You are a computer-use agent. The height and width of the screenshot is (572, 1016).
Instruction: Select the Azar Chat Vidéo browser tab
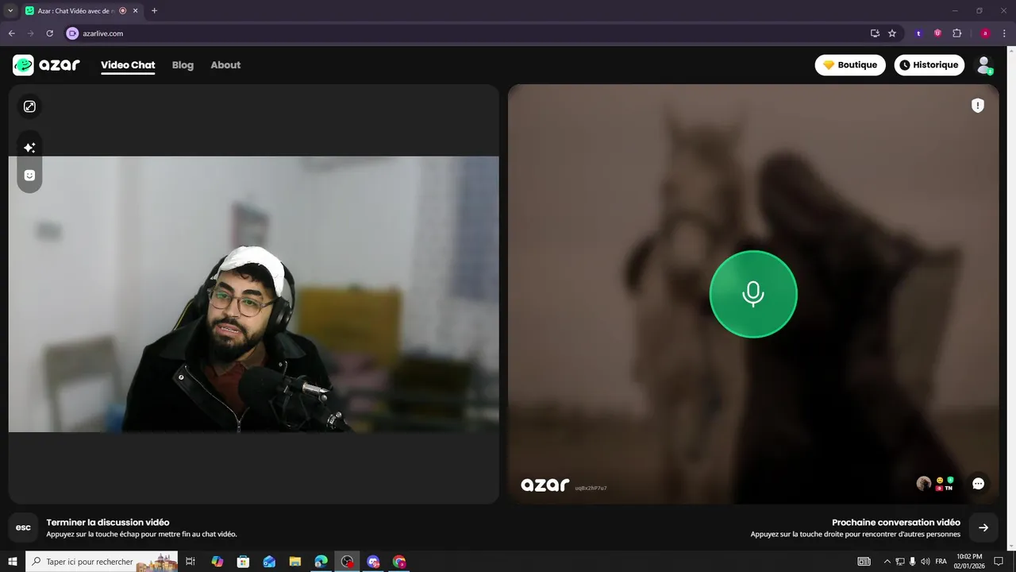(81, 11)
